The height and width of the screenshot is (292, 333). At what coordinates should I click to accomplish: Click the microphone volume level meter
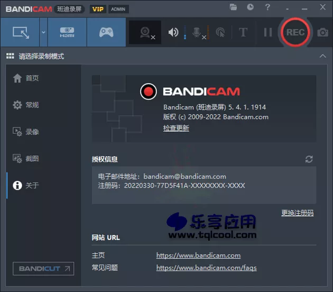coord(208,32)
